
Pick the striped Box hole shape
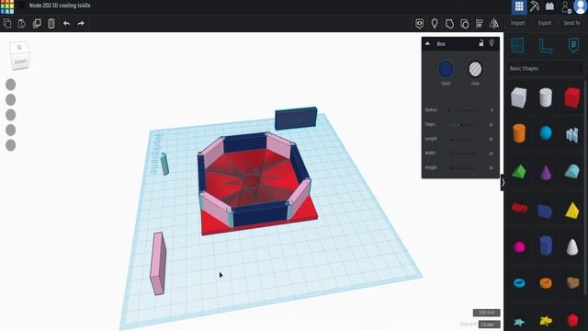518,97
